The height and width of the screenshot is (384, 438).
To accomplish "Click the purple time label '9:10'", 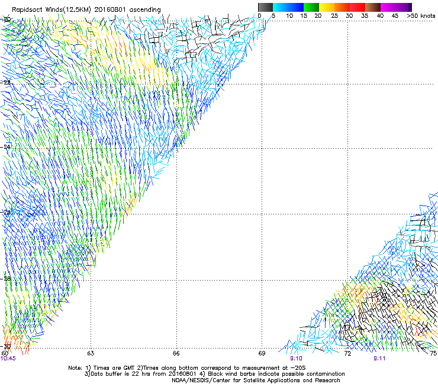I will [x=296, y=359].
